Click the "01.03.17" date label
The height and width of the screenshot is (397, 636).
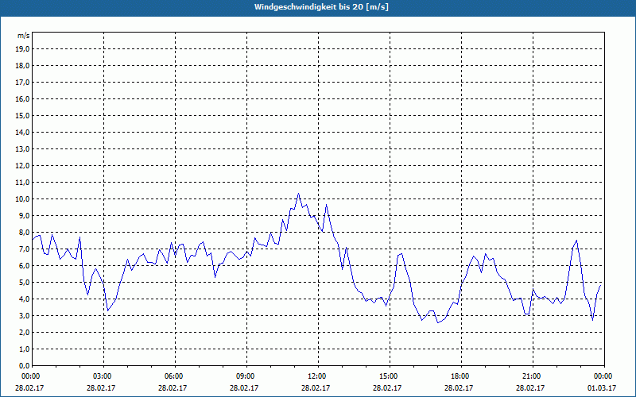point(602,387)
